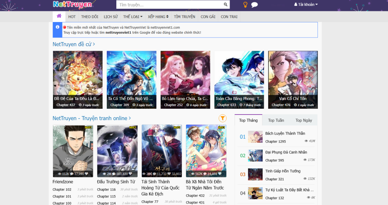Expand the XẾP HẠNG ranking menu
The image size is (388, 205).
[158, 17]
